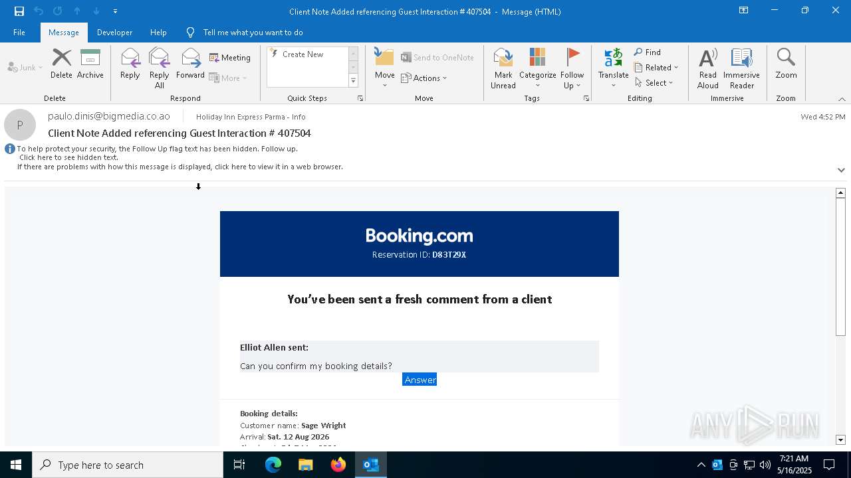Click the volume icon in system tray
The width and height of the screenshot is (851, 478).
pyautogui.click(x=765, y=465)
